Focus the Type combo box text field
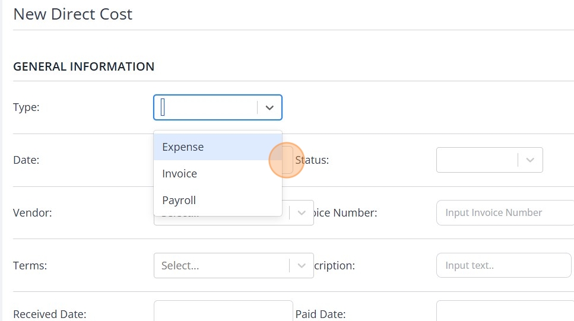The image size is (574, 321). 205,107
